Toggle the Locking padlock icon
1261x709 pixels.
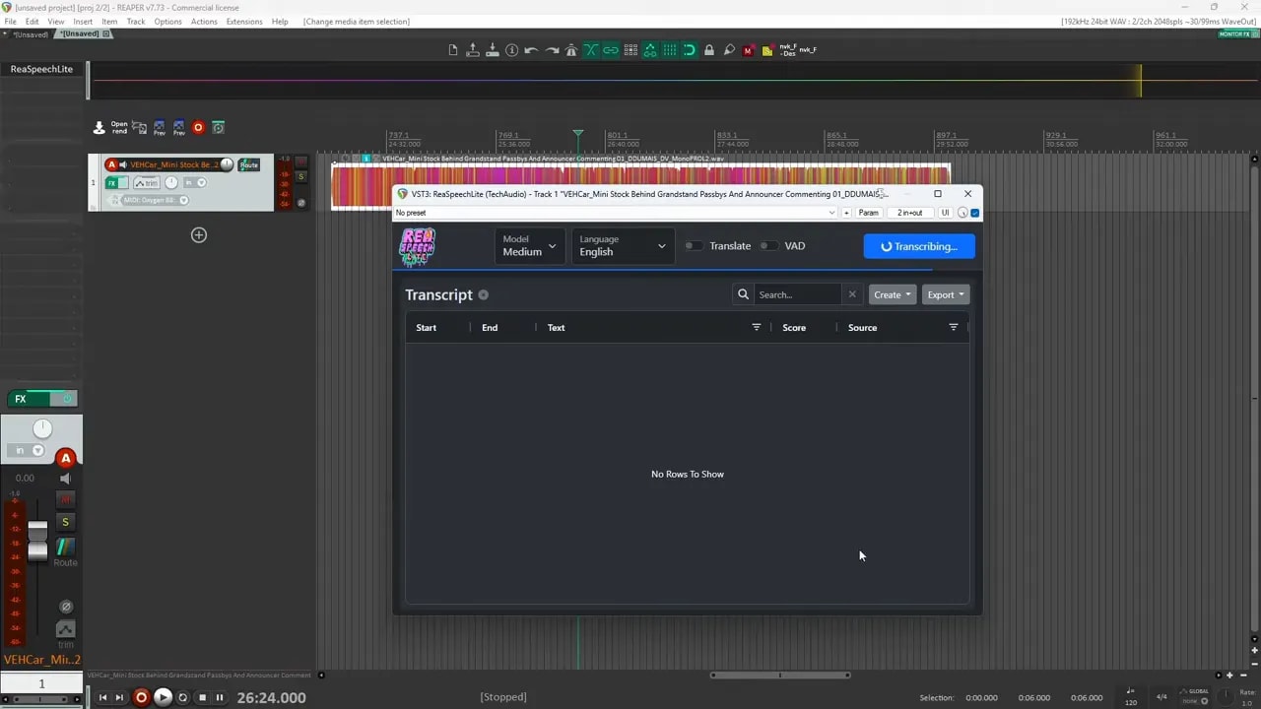pyautogui.click(x=709, y=50)
